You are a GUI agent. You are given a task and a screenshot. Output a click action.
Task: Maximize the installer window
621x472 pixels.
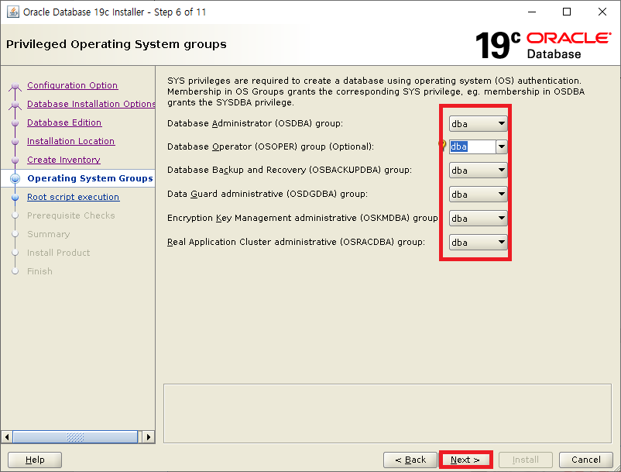567,12
